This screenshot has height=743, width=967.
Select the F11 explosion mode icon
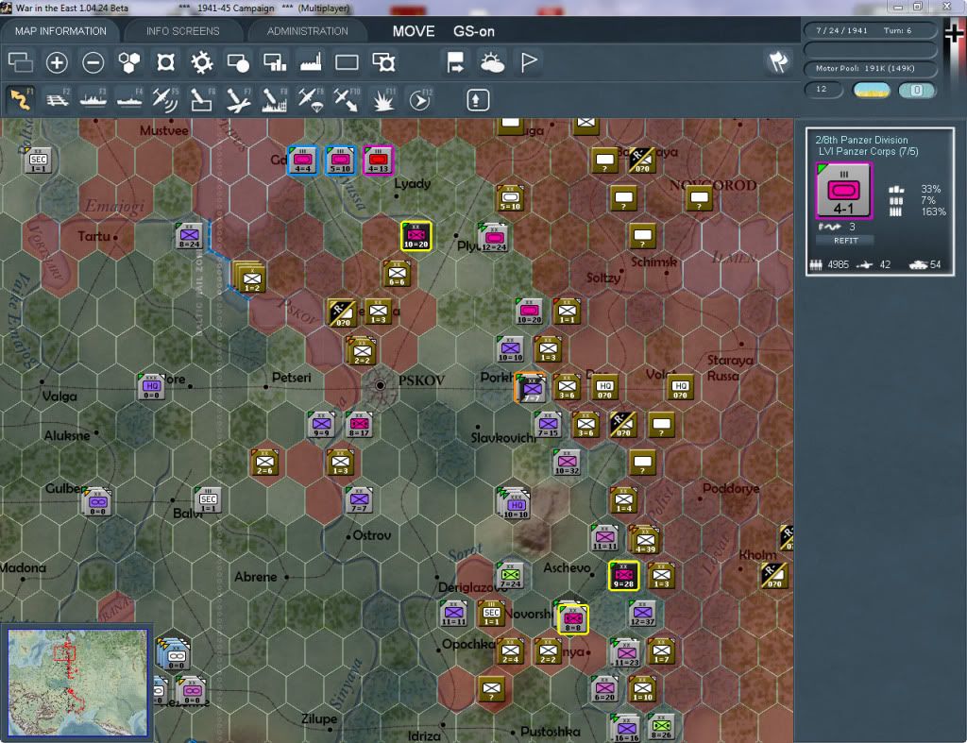[x=383, y=99]
